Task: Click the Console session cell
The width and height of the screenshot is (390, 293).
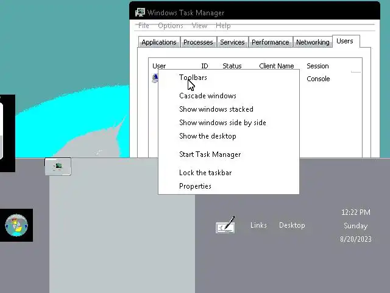Action: (318, 79)
